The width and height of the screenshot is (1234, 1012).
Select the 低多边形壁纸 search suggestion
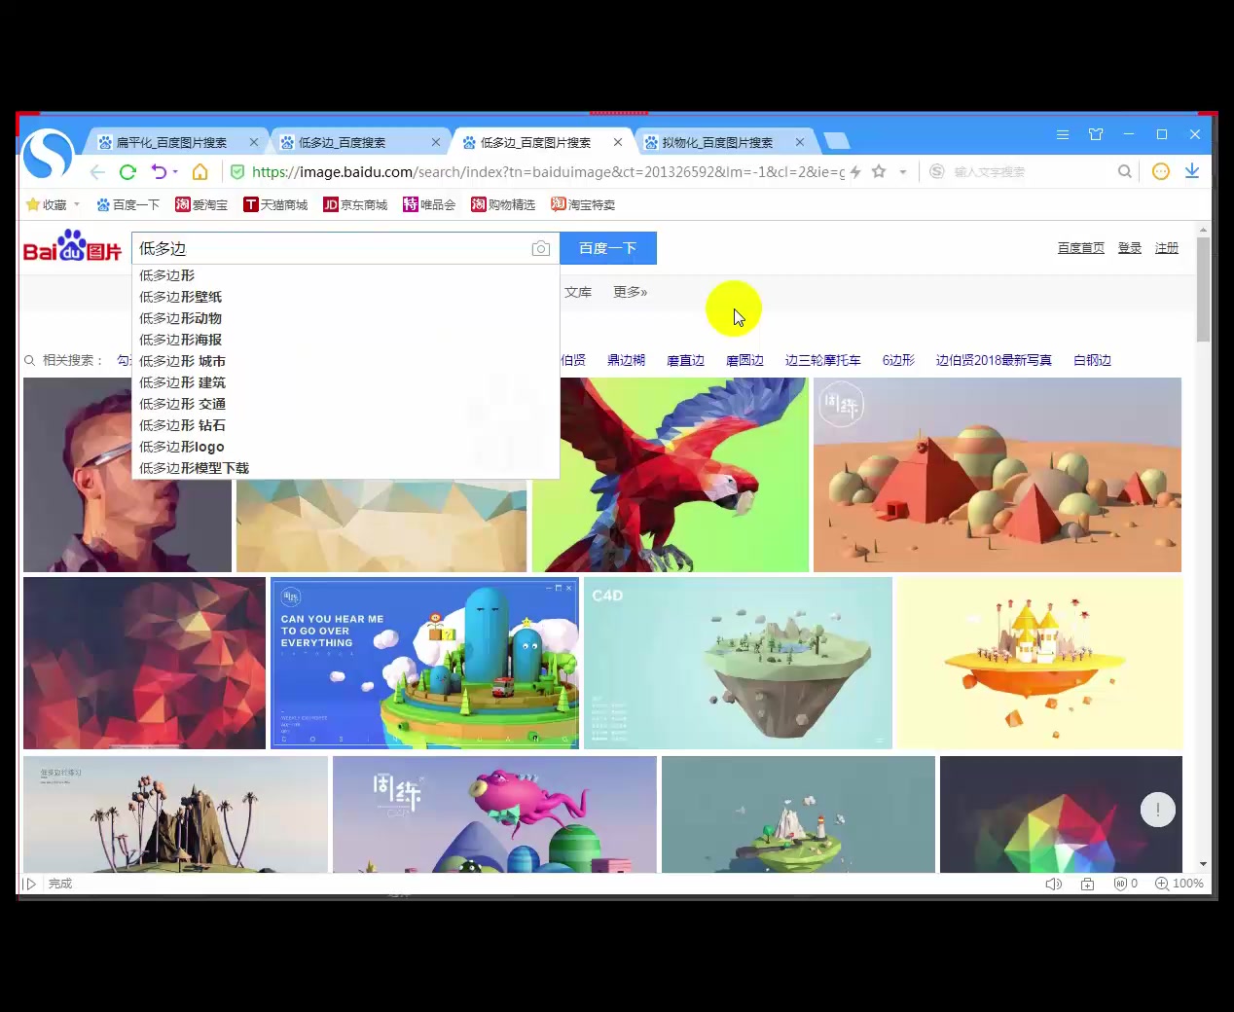[181, 297]
